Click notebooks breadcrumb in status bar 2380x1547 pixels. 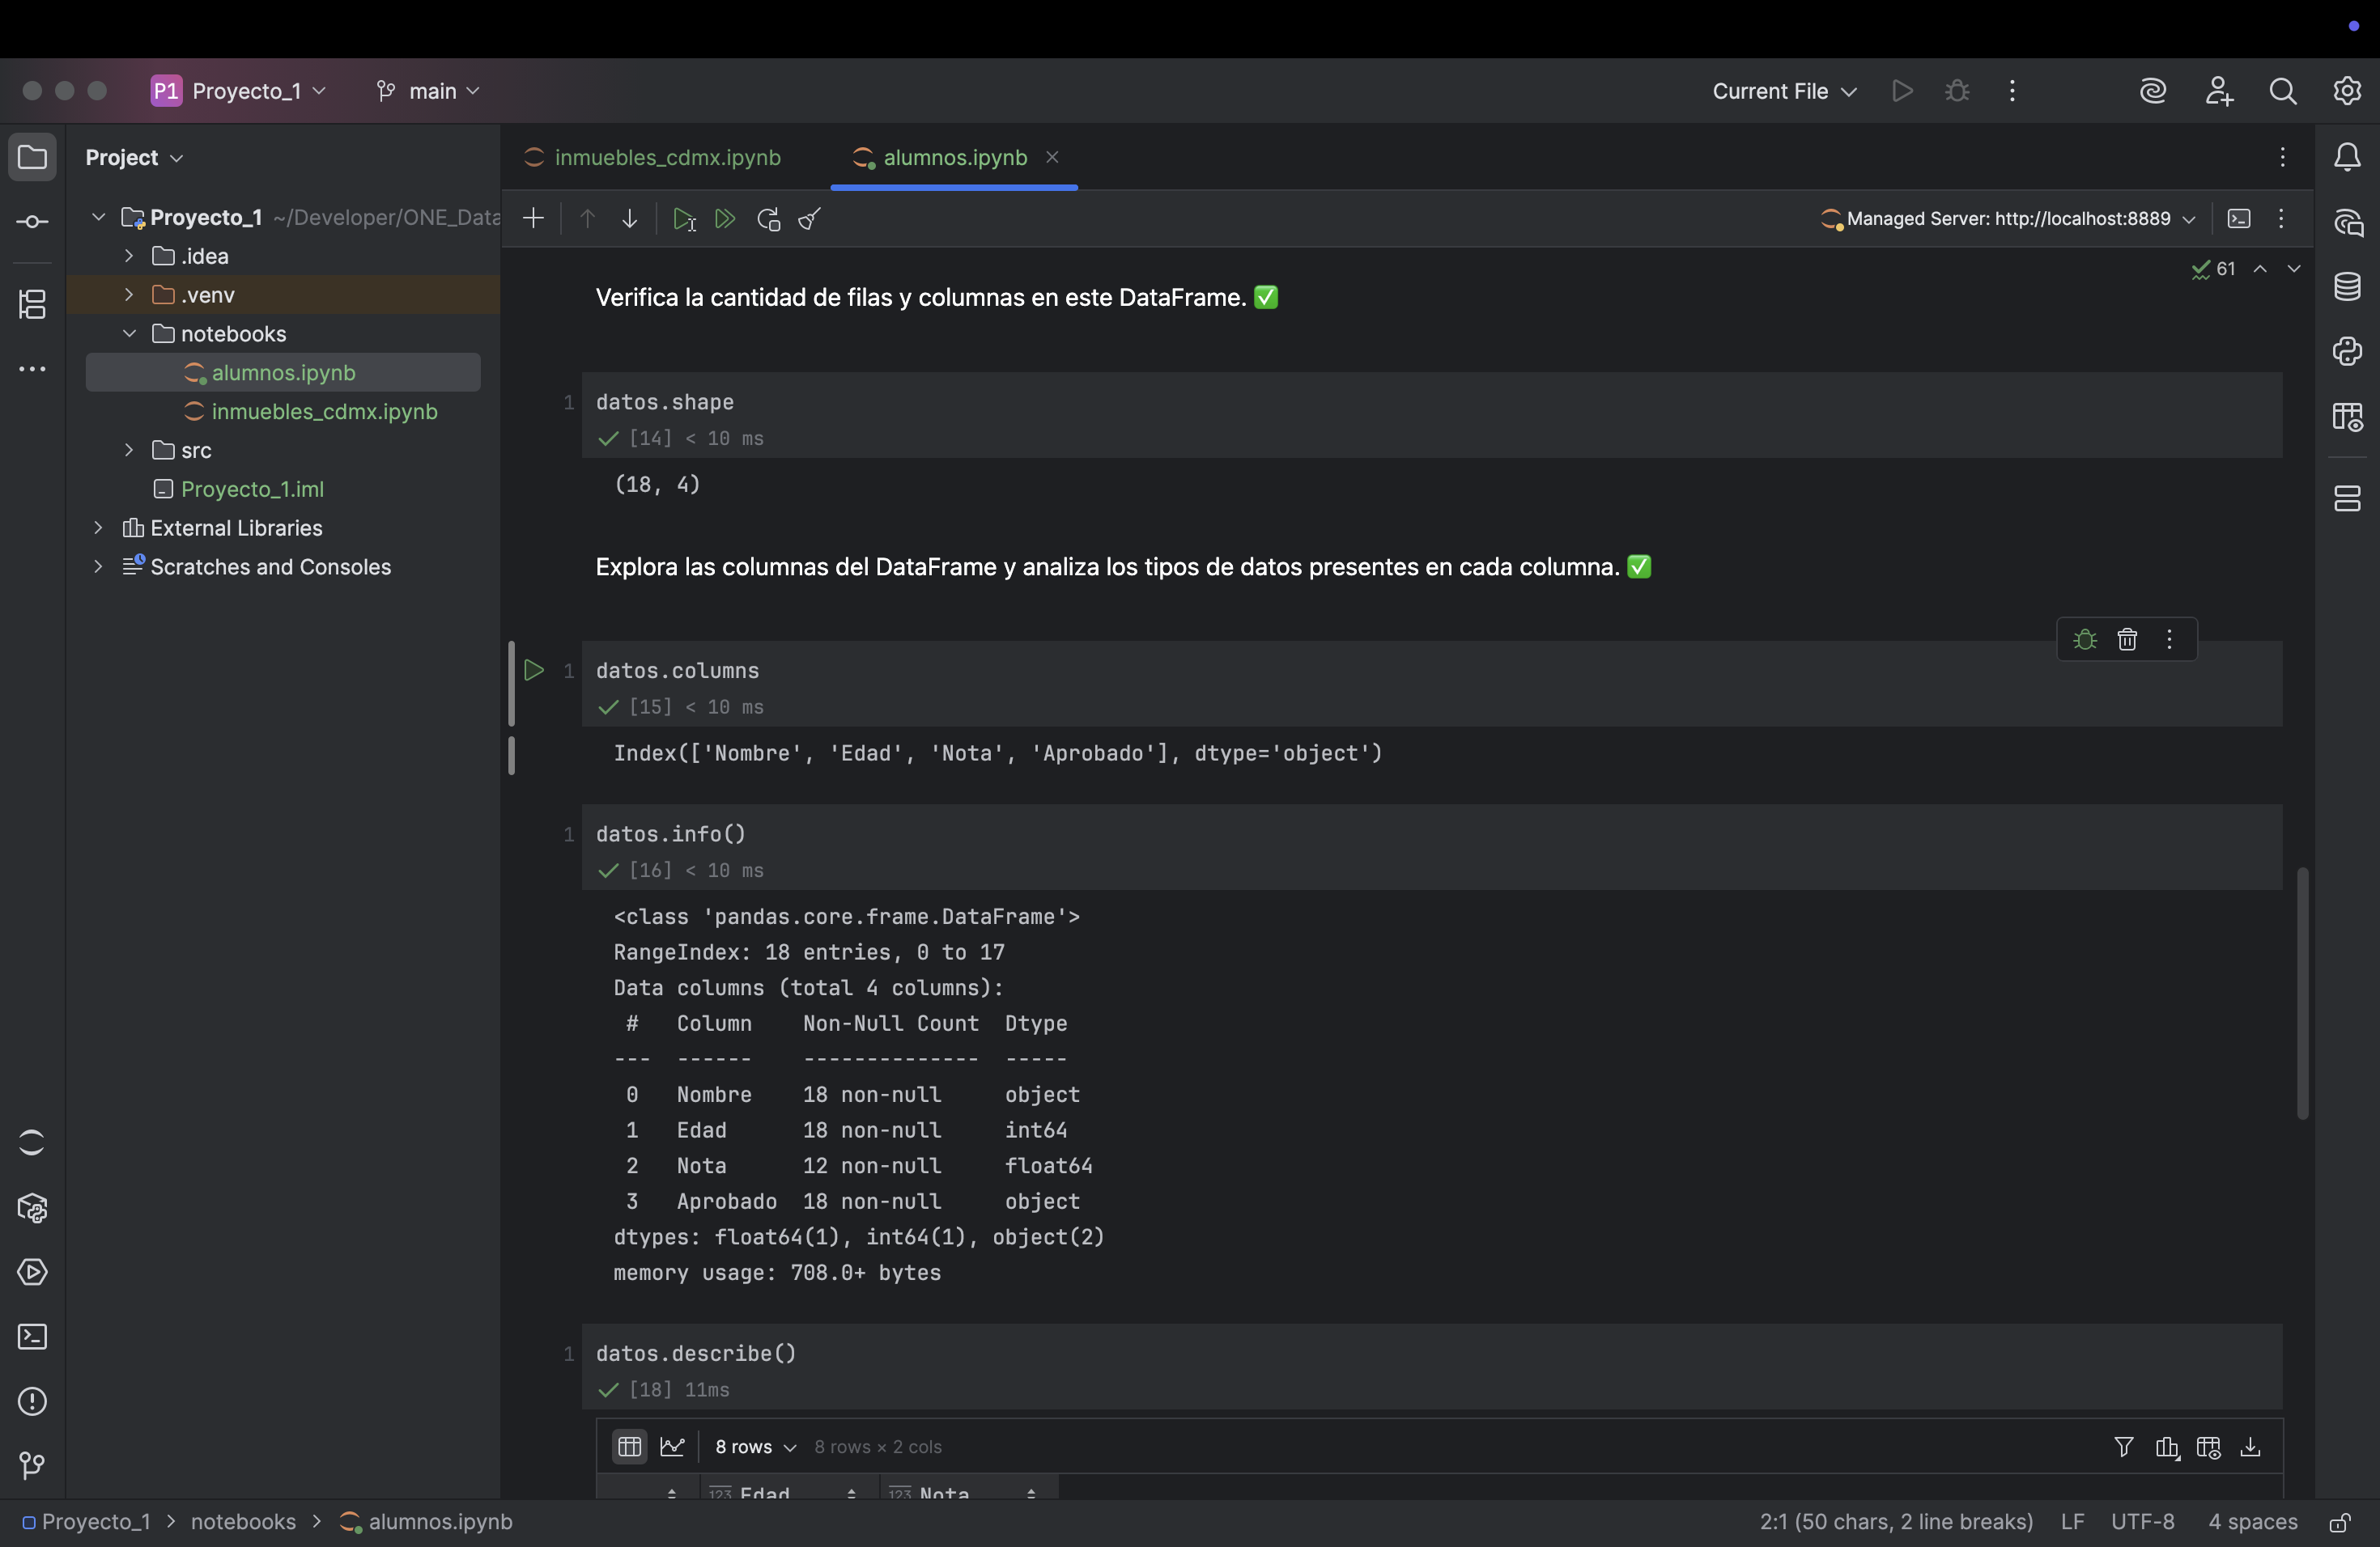click(x=243, y=1522)
